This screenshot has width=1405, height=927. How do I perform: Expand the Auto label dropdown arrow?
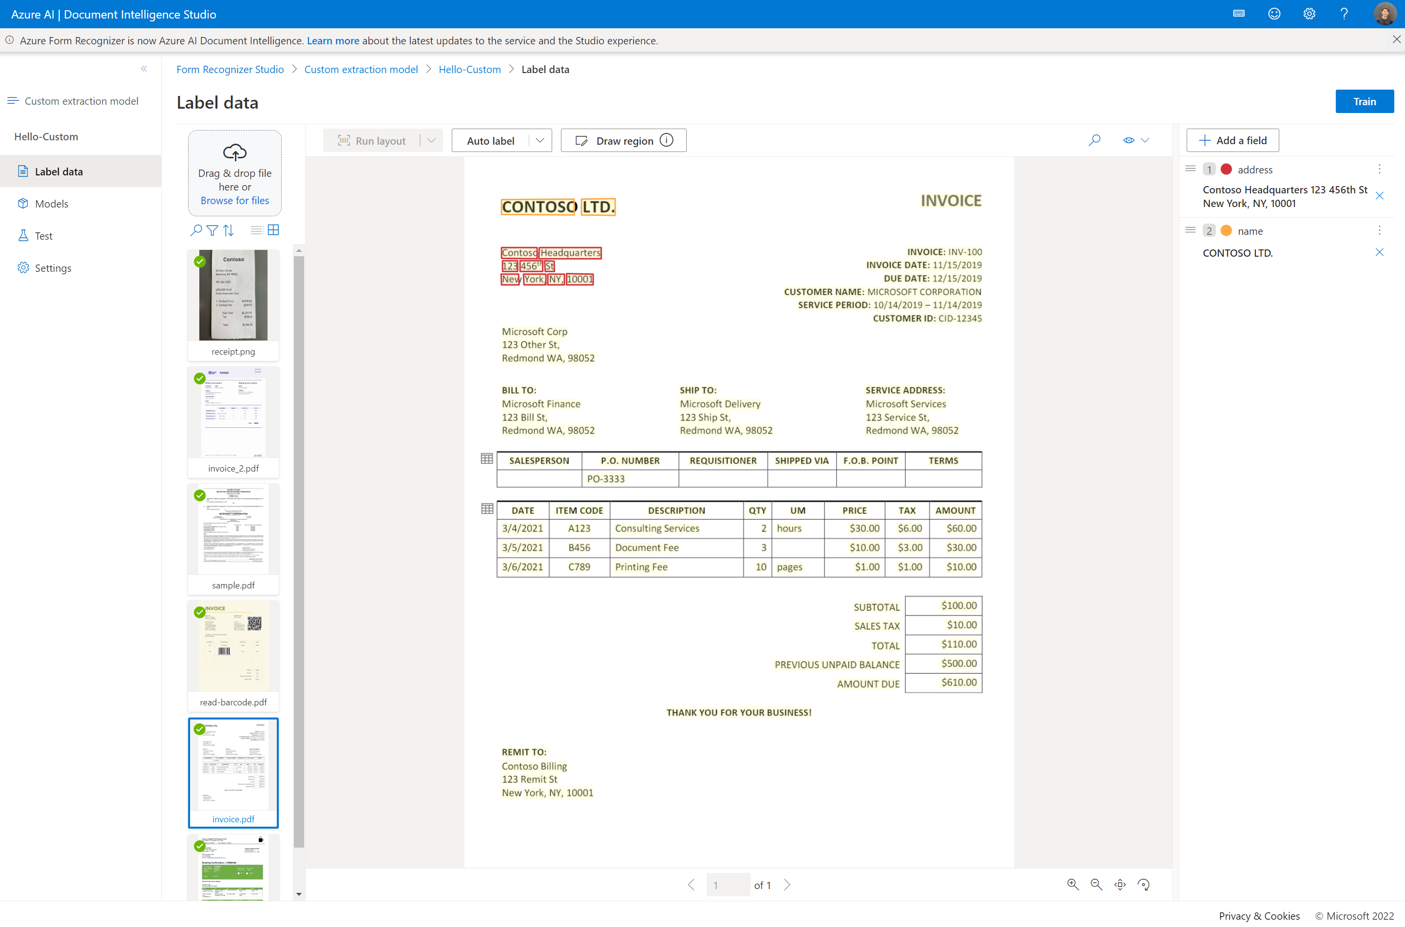[539, 140]
